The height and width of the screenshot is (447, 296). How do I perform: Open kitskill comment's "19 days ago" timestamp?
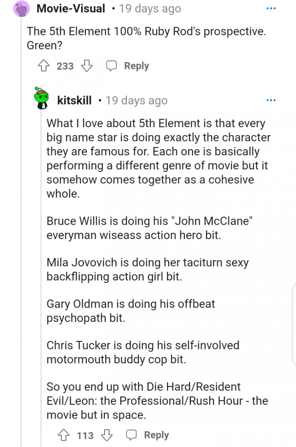point(137,101)
